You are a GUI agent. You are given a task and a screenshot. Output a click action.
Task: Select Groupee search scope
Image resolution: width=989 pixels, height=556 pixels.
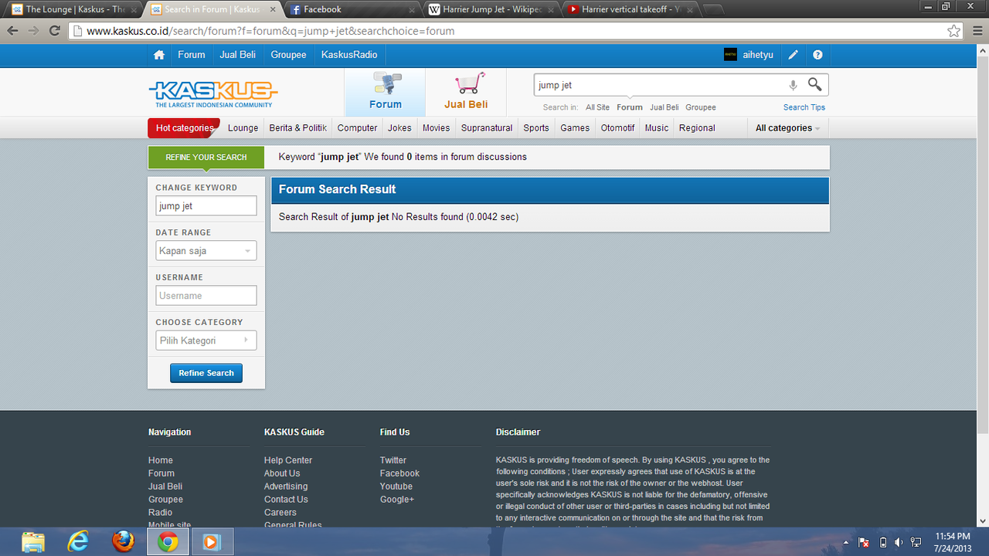[x=701, y=107]
